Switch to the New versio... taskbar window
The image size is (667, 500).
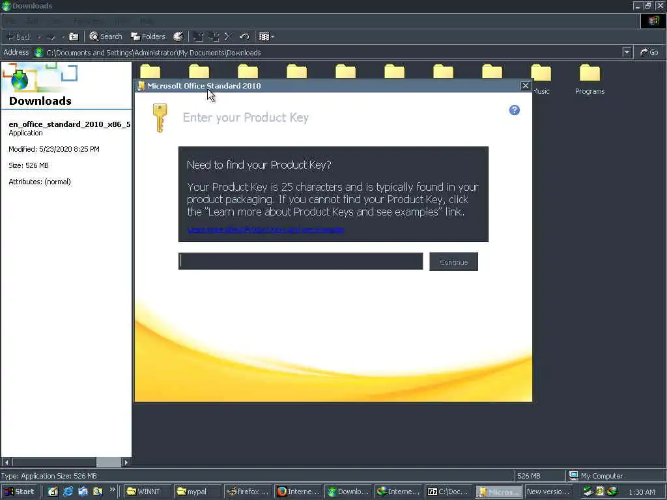tap(548, 492)
